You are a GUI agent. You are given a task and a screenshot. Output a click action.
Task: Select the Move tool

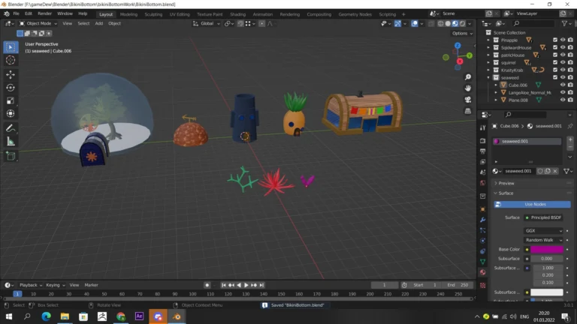[x=11, y=74]
